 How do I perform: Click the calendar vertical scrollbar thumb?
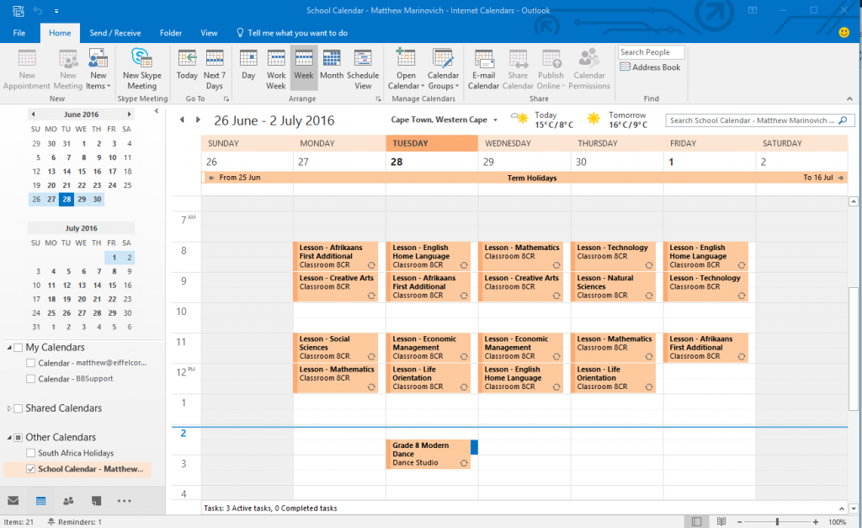[x=854, y=349]
